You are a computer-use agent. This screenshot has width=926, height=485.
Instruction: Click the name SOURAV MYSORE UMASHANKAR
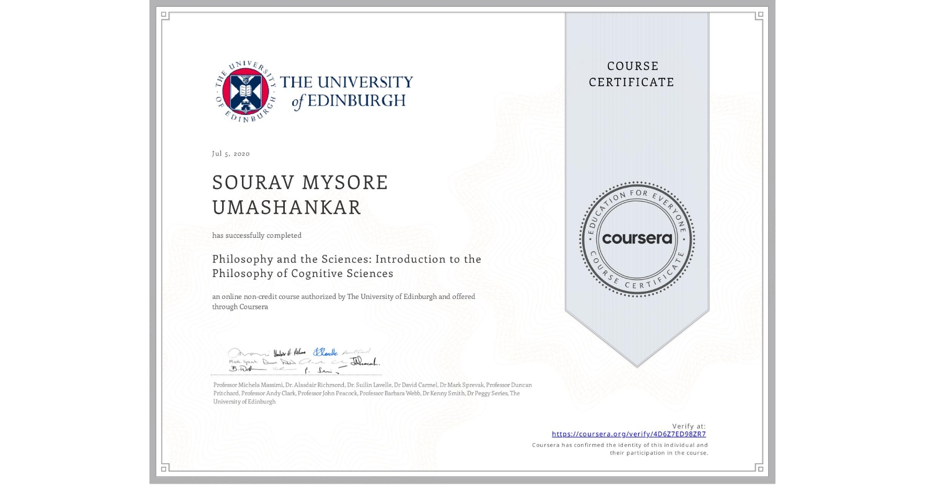[x=300, y=194]
